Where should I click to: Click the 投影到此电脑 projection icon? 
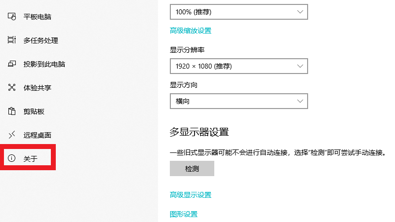(x=12, y=64)
